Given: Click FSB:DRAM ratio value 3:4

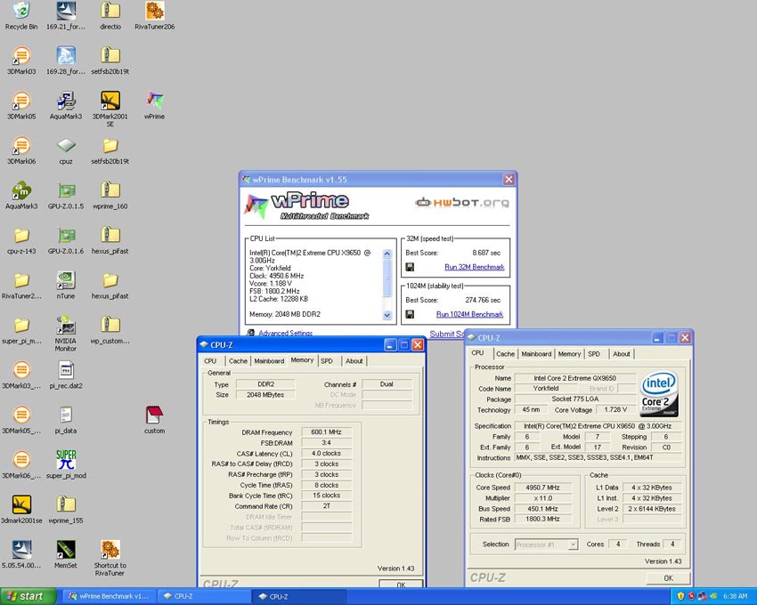Looking at the screenshot, I should click(x=326, y=443).
